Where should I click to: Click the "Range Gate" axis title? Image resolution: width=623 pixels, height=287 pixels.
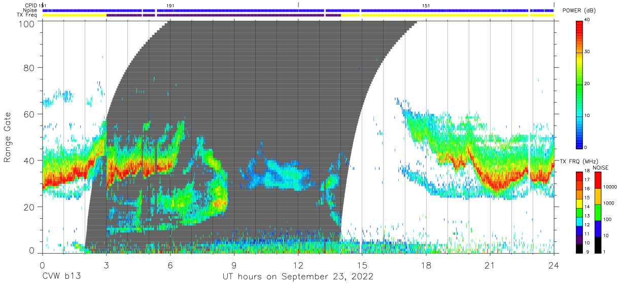click(x=8, y=137)
